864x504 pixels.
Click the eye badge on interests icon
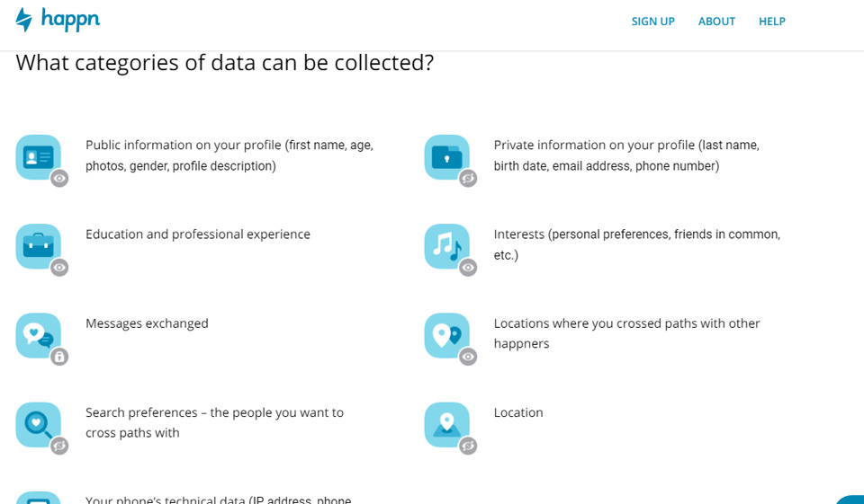tap(468, 268)
